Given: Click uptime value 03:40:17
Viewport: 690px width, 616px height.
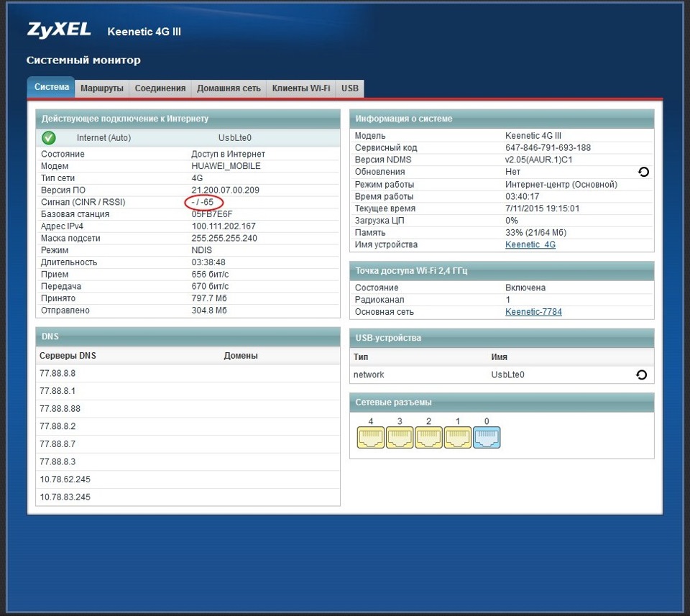Looking at the screenshot, I should 522,196.
